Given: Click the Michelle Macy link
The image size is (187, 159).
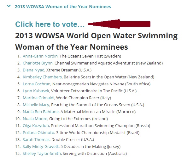Looking at the screenshot, I should pyautogui.click(x=36, y=105).
